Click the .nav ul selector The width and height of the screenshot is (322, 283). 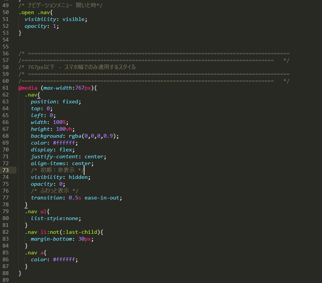[x=36, y=212]
